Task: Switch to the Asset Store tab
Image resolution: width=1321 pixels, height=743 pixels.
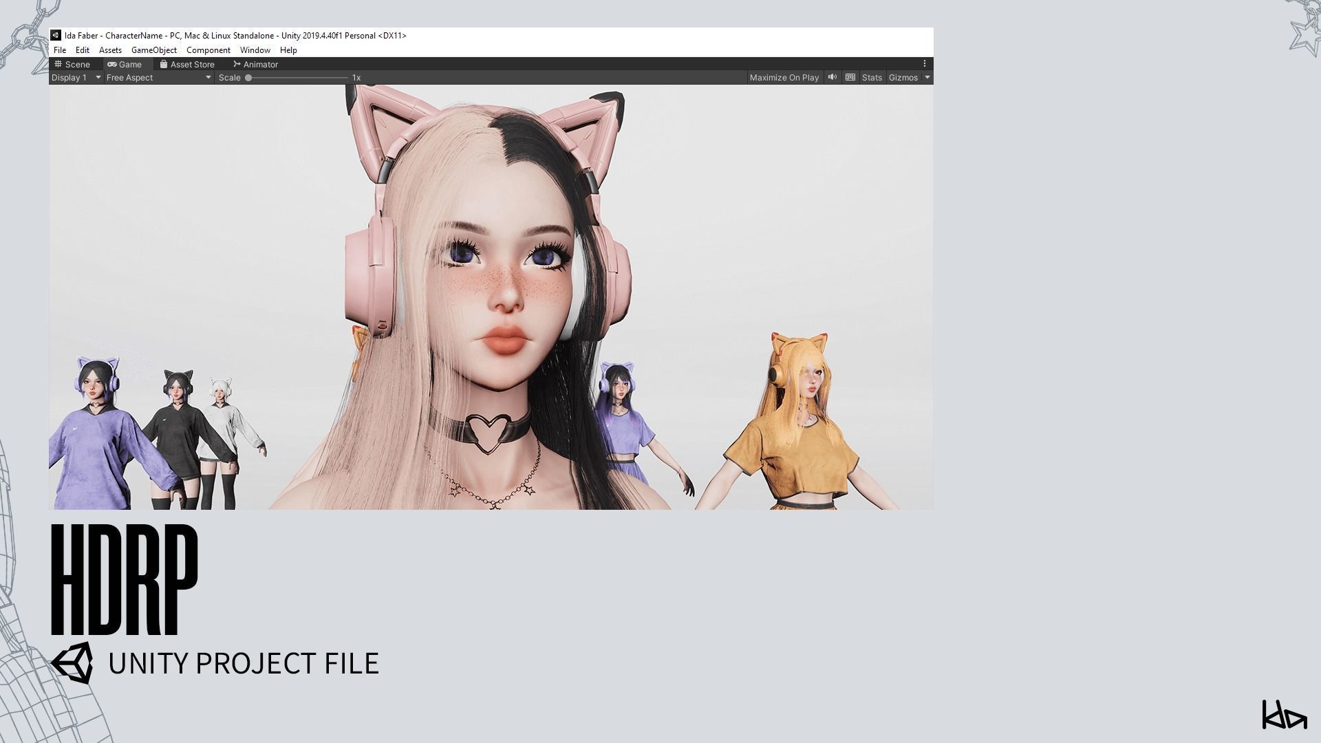Action: coord(187,64)
